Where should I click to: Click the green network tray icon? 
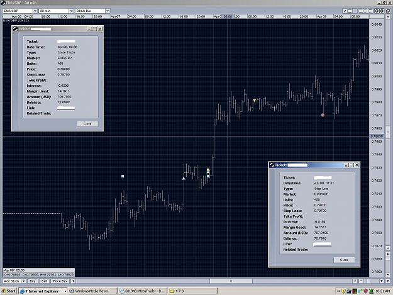[x=371, y=291]
